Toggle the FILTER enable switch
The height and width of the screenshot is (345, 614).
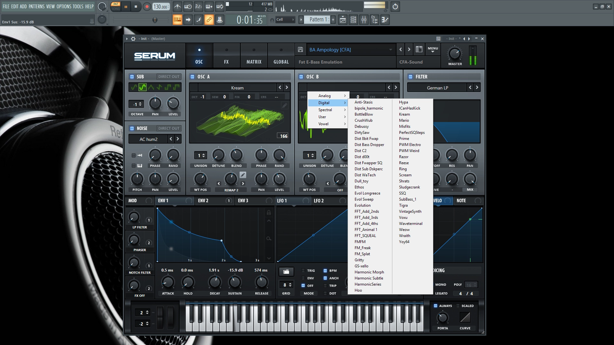point(411,77)
